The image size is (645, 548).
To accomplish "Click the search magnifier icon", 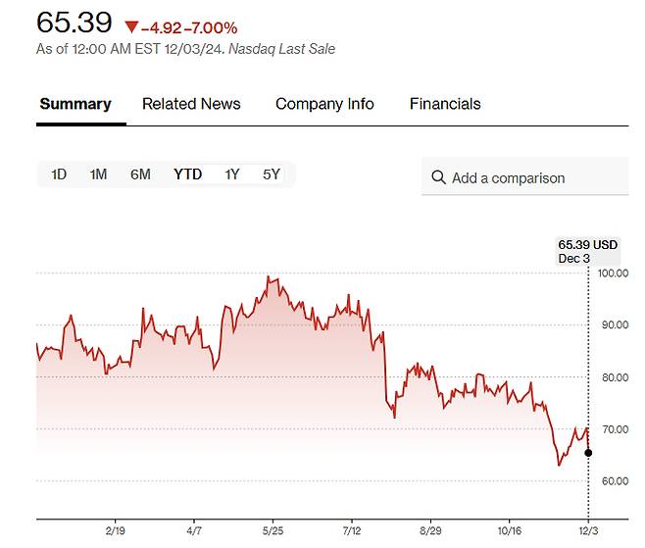I will [x=438, y=178].
